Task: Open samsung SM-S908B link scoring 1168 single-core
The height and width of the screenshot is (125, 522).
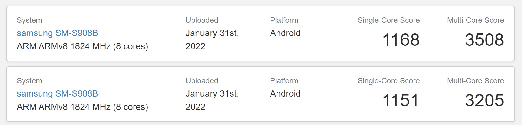Action: (57, 33)
